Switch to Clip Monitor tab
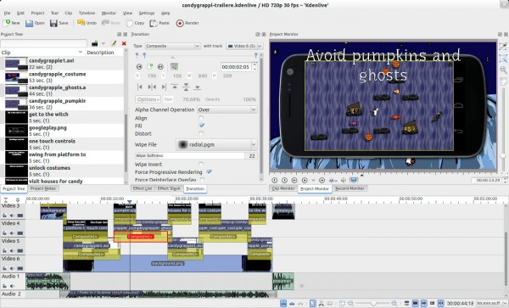 pos(283,188)
